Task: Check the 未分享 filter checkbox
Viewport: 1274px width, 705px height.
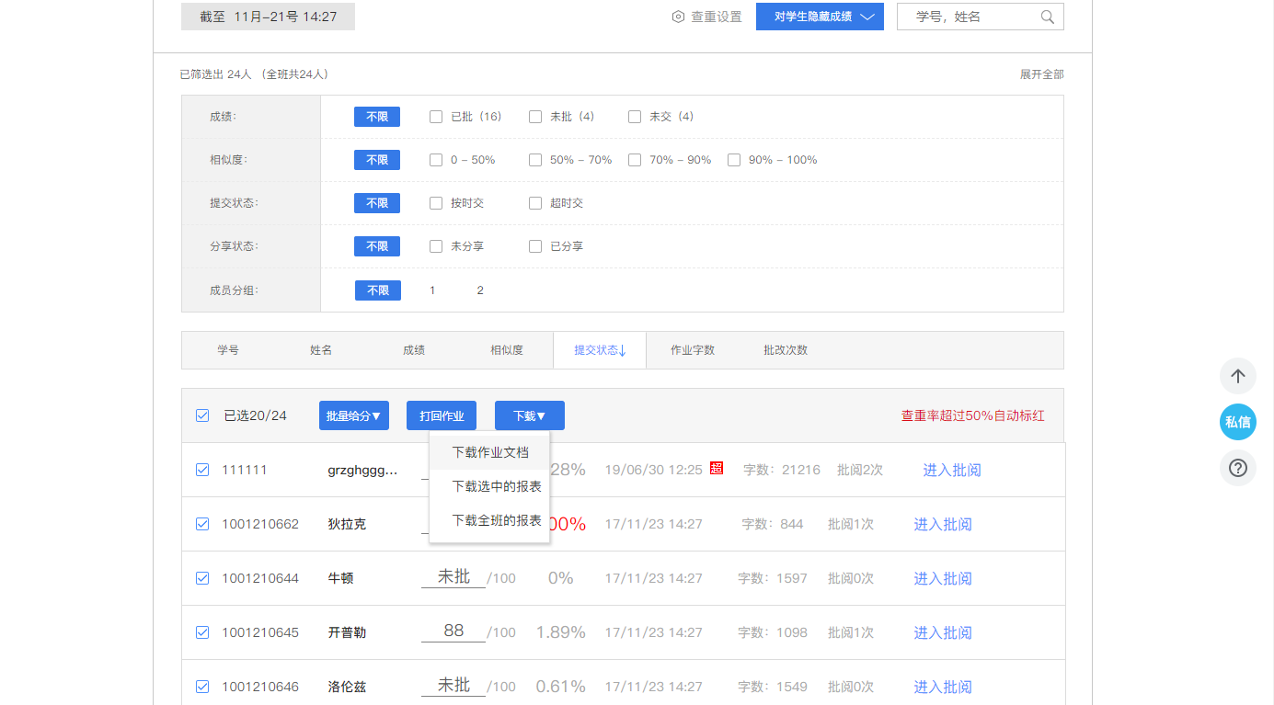Action: [x=436, y=246]
